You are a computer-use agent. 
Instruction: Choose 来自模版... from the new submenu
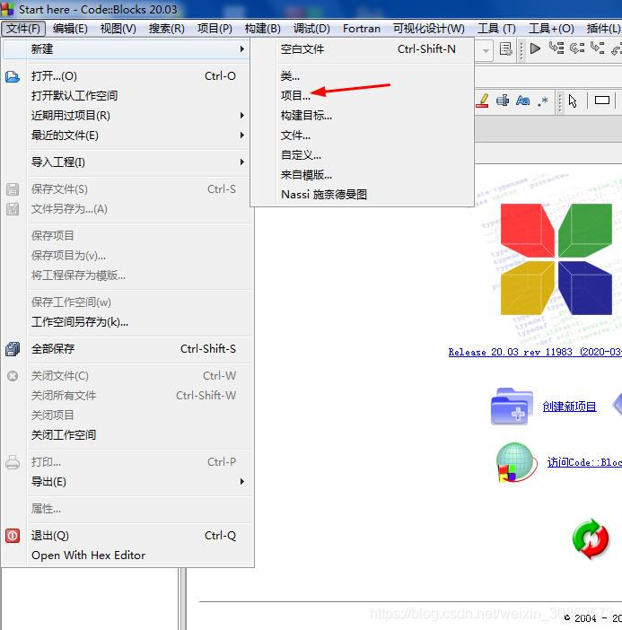tap(362, 174)
